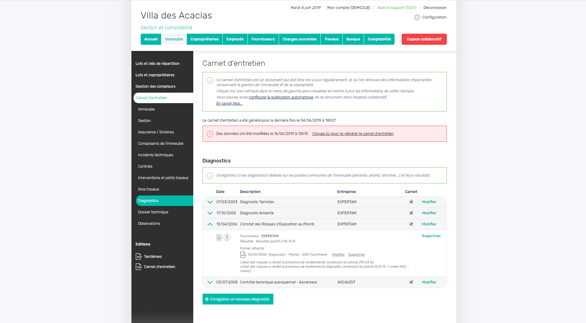Toggle Carnet checkbox for Ascenseur contrôle row

[x=411, y=282]
